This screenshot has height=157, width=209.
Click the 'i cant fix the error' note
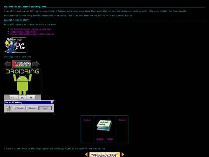click(x=55, y=148)
